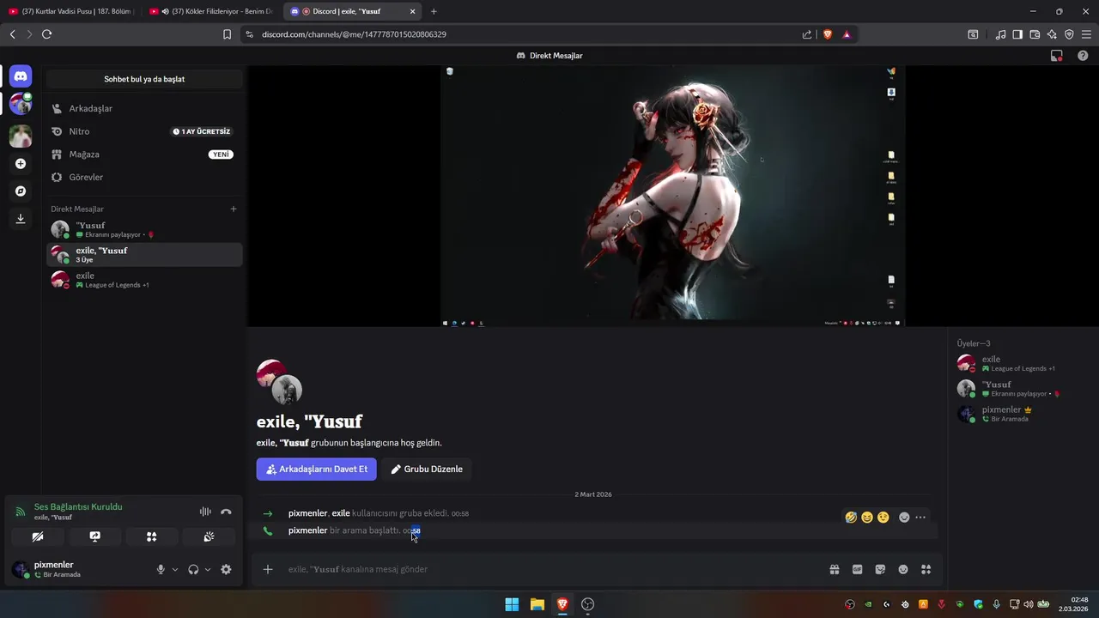
Task: Select exile, "Yusuf 3 Üye group
Action: (144, 255)
